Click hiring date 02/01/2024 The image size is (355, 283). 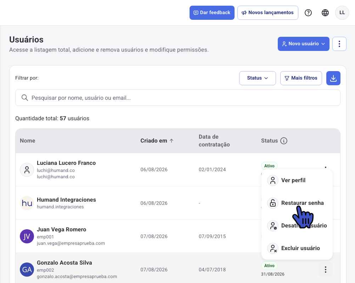[212, 169]
